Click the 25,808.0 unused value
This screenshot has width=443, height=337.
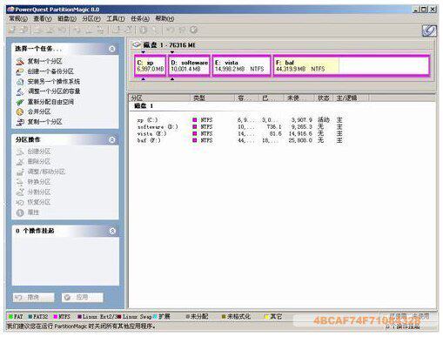[x=300, y=140]
